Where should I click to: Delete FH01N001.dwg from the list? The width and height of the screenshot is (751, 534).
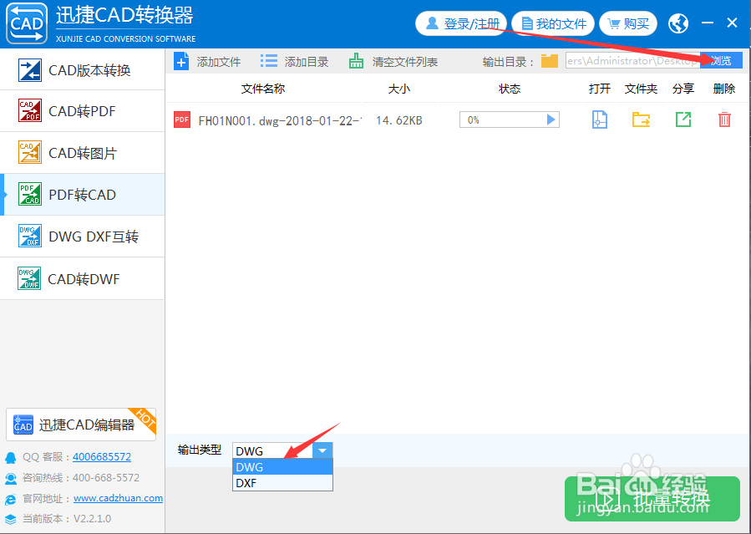723,120
